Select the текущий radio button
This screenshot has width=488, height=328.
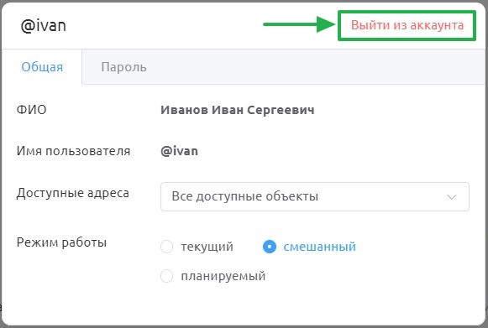pos(166,247)
